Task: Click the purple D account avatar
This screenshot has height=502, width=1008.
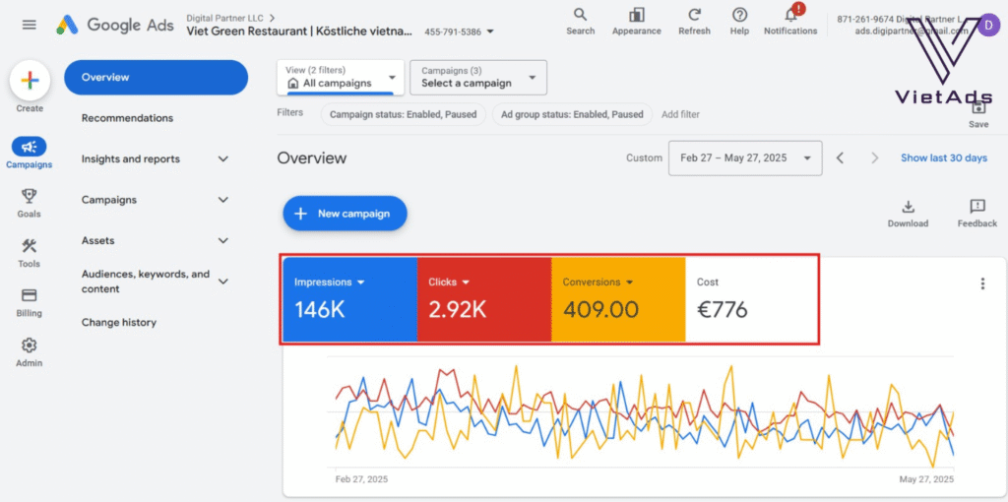Action: 988,25
